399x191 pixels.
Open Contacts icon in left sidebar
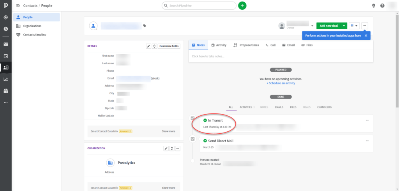(5, 67)
